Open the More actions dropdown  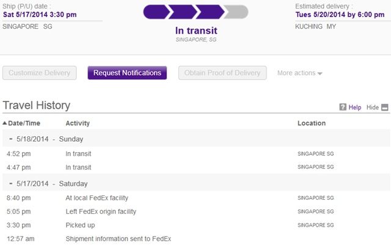click(299, 73)
